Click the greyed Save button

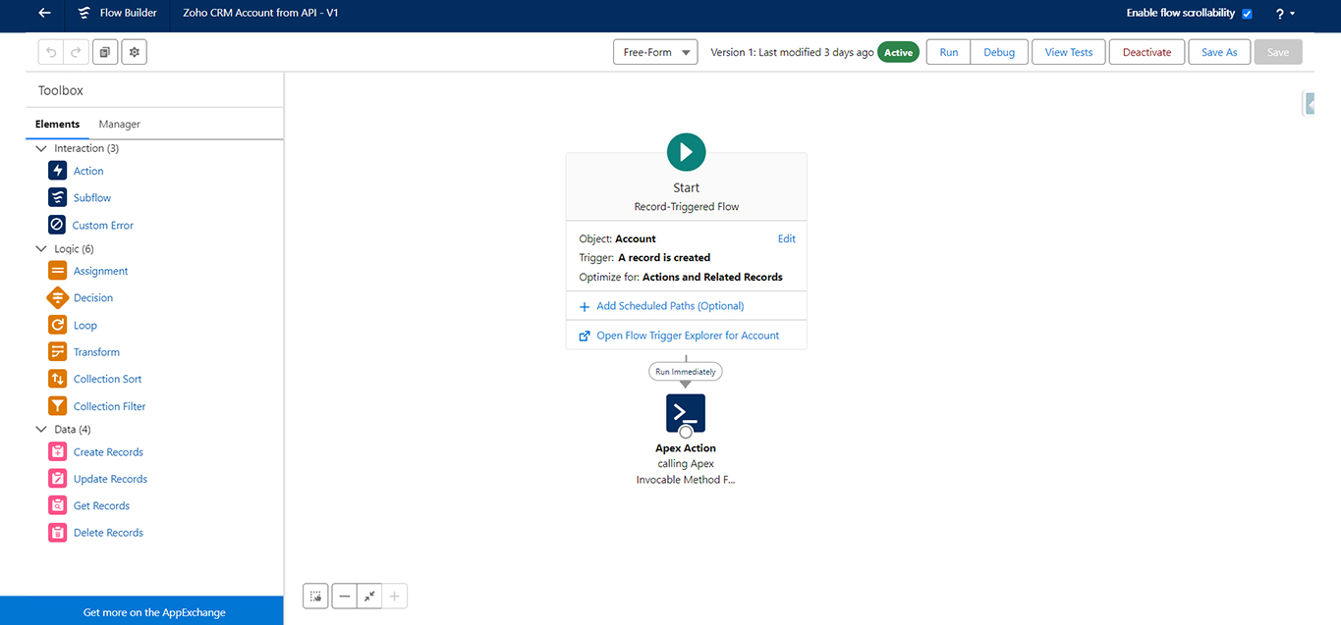1278,52
